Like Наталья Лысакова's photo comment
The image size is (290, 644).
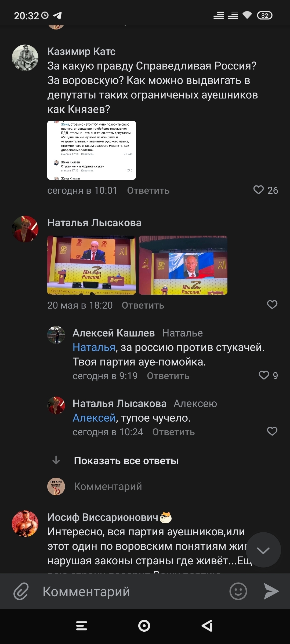point(272,305)
